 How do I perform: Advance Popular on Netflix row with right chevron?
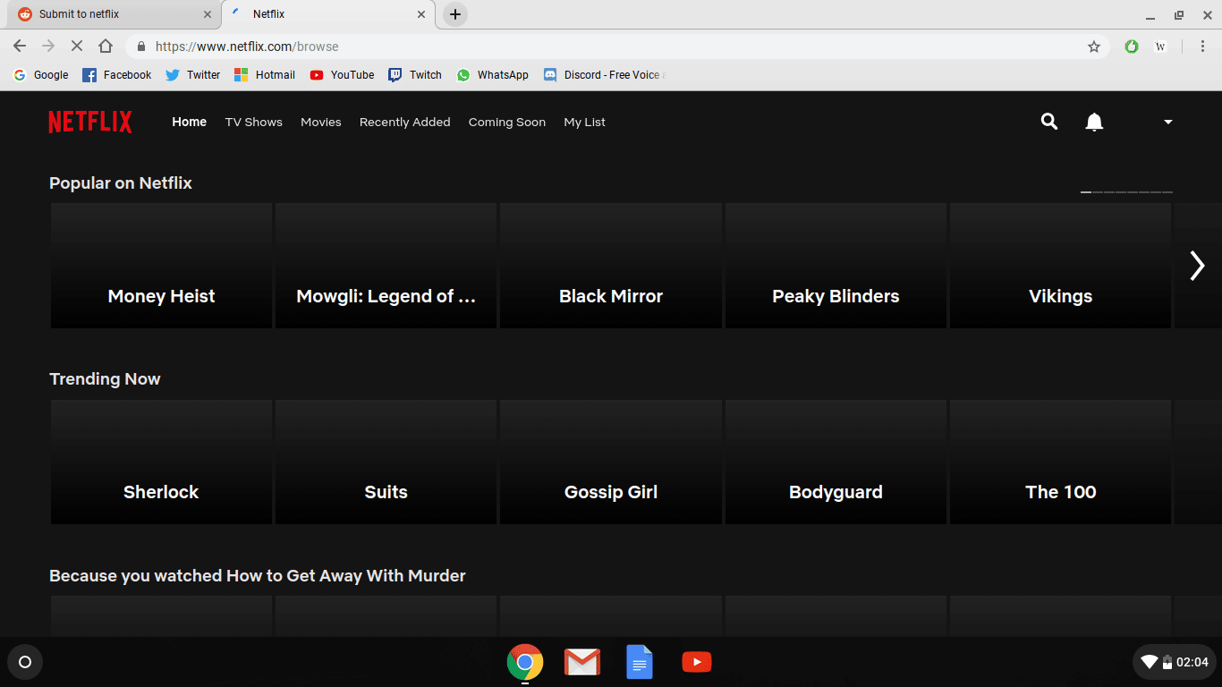tap(1197, 265)
